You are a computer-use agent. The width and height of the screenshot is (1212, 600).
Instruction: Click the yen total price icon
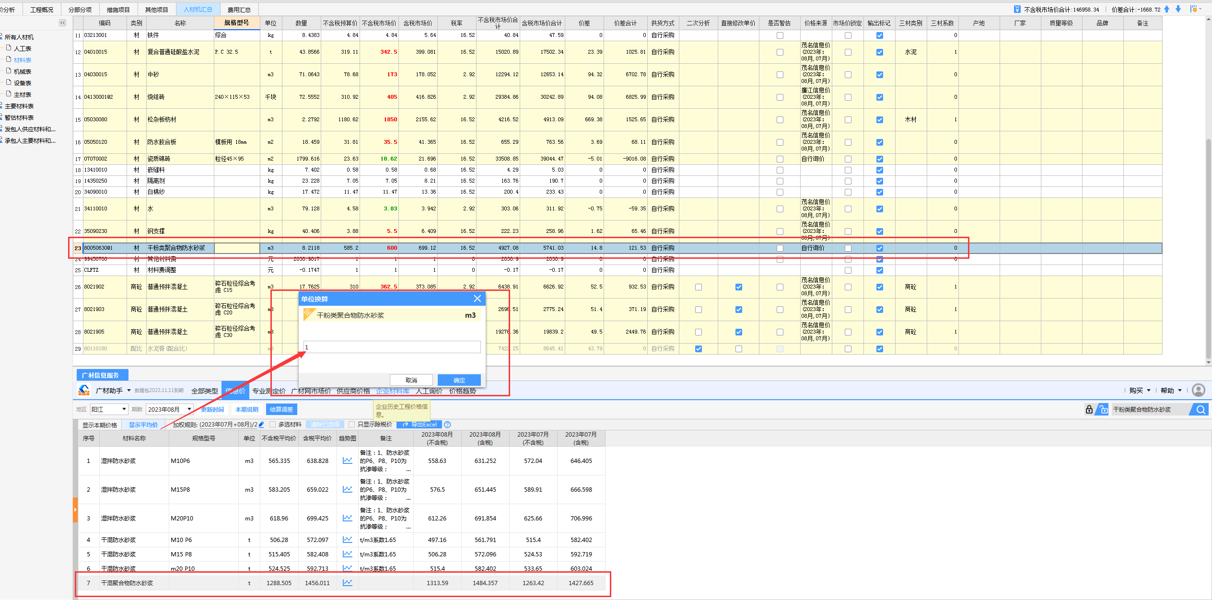[1017, 9]
